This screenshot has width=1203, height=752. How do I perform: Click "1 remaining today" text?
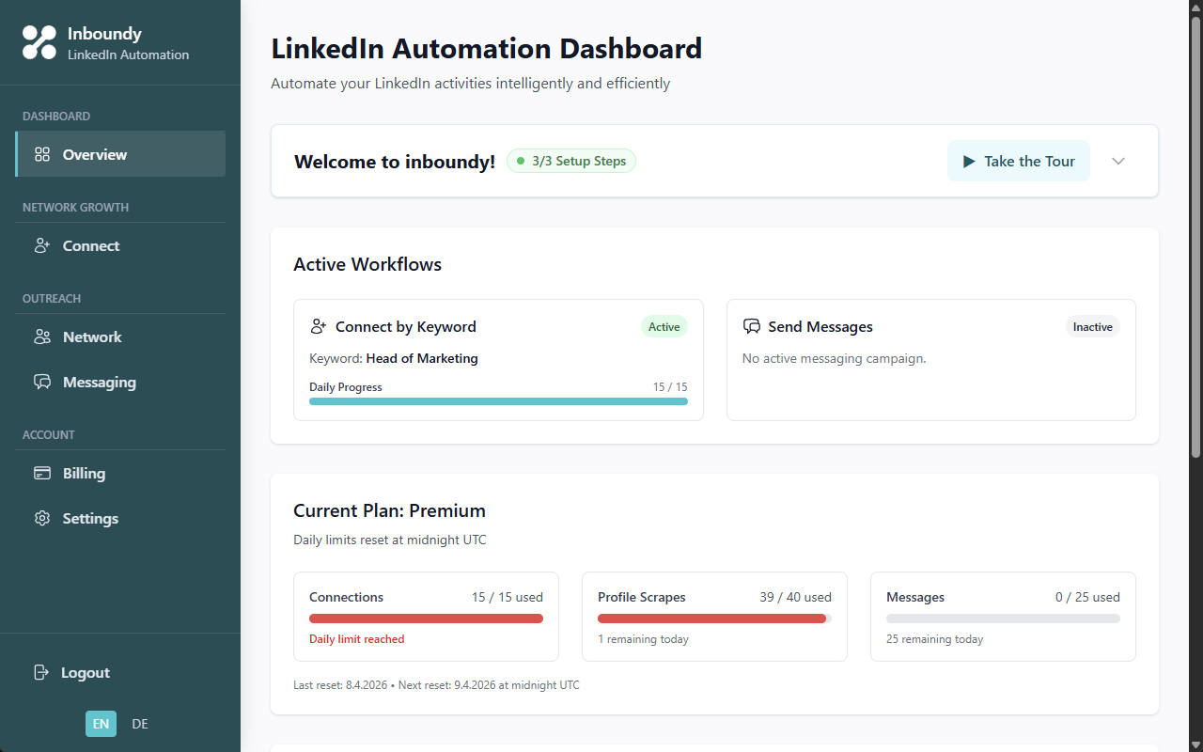coord(644,639)
